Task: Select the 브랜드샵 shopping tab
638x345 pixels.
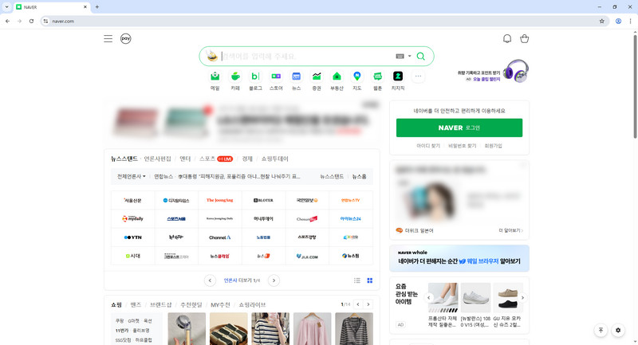Action: coord(161,305)
